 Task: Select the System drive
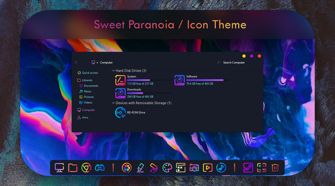121,80
